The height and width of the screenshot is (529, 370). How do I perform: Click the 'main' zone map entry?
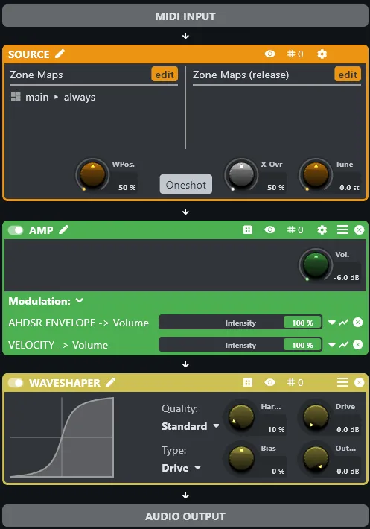(37, 97)
